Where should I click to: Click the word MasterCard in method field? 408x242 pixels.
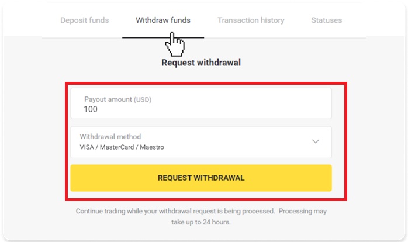pyautogui.click(x=117, y=147)
